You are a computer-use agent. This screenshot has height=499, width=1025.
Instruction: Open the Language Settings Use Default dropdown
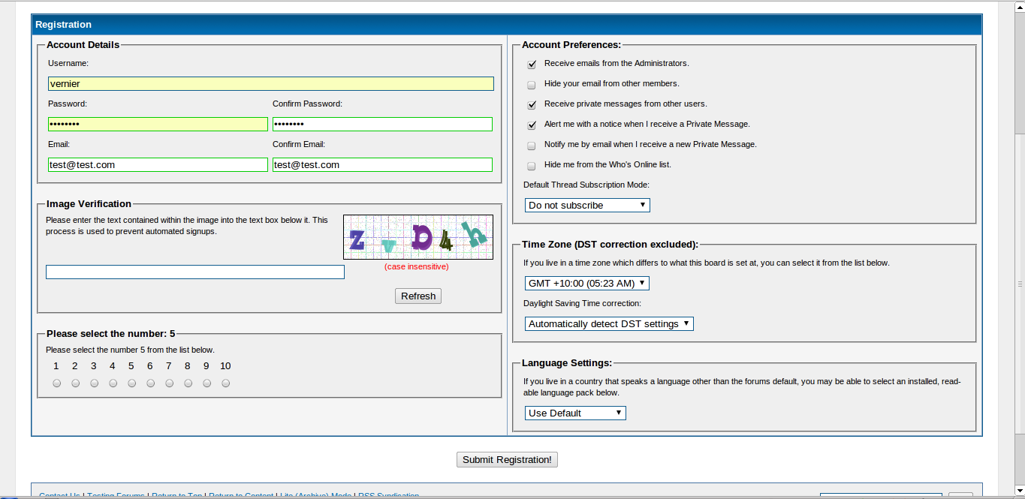pyautogui.click(x=575, y=413)
